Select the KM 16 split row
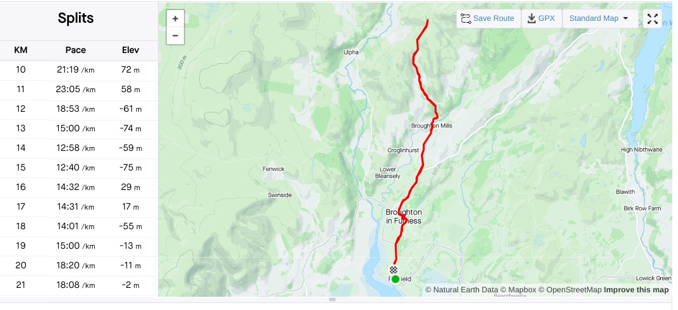The image size is (678, 310). pos(79,188)
